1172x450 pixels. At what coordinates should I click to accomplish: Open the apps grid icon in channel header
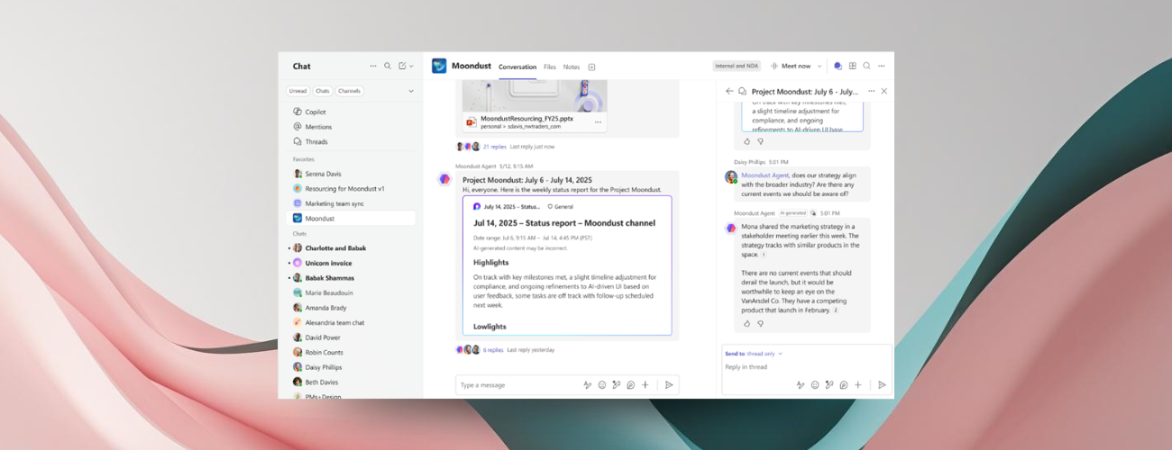(x=852, y=66)
